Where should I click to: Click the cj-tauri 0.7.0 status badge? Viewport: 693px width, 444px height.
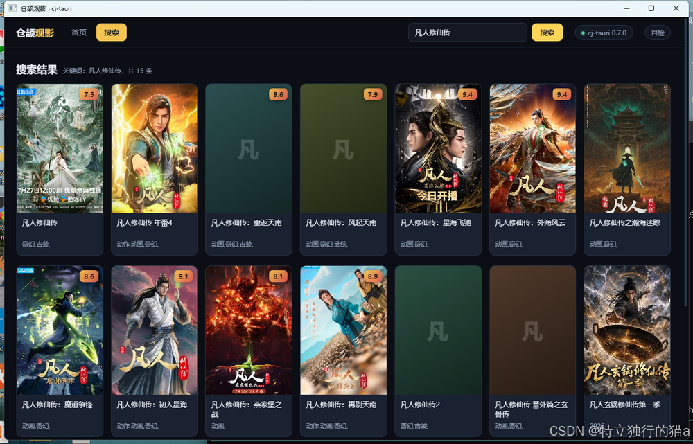(604, 33)
